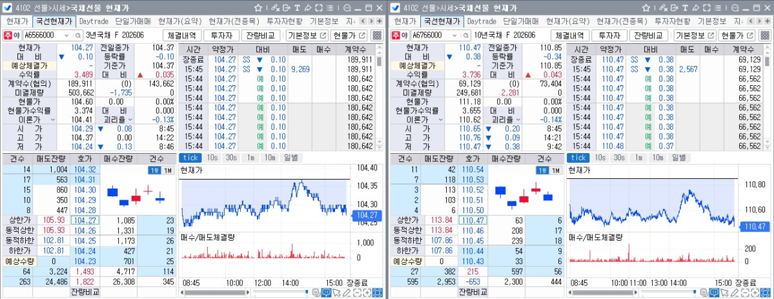
Task: Expand the 괴리율 dropdown in the right window
Action: pos(518,120)
